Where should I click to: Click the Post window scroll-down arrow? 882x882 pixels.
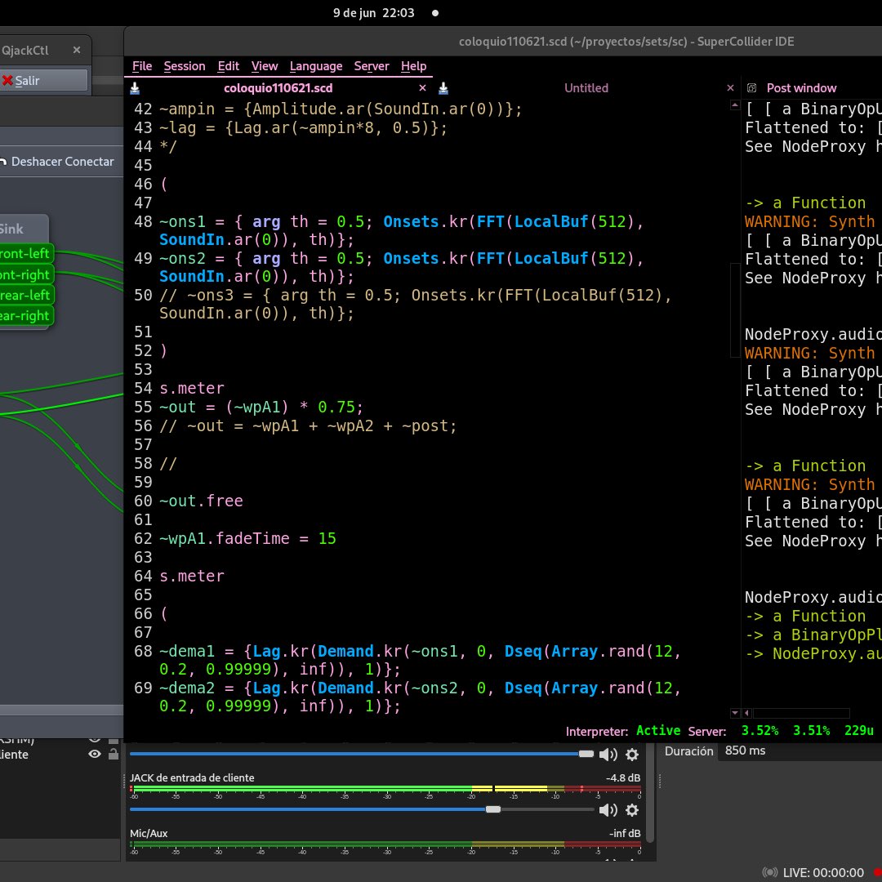735,713
